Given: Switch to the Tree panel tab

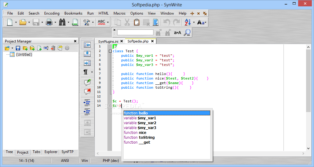Looking at the screenshot, I should (x=9, y=152).
